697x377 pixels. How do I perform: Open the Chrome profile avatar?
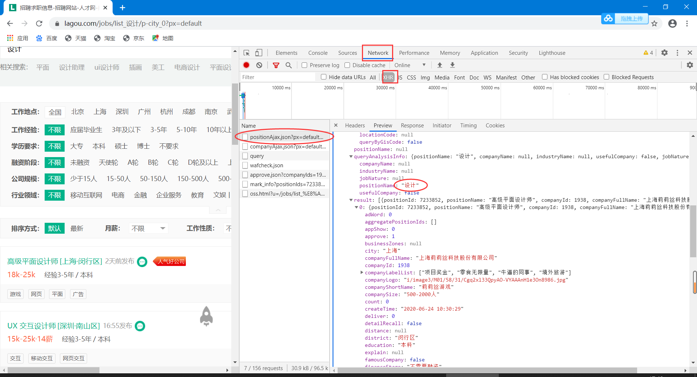pyautogui.click(x=672, y=24)
